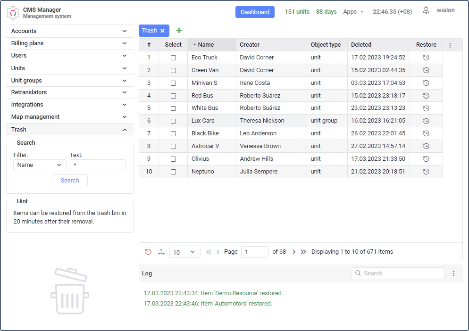Open Log panel three-dot menu
Screen dimensions: 469x331
click(x=453, y=273)
